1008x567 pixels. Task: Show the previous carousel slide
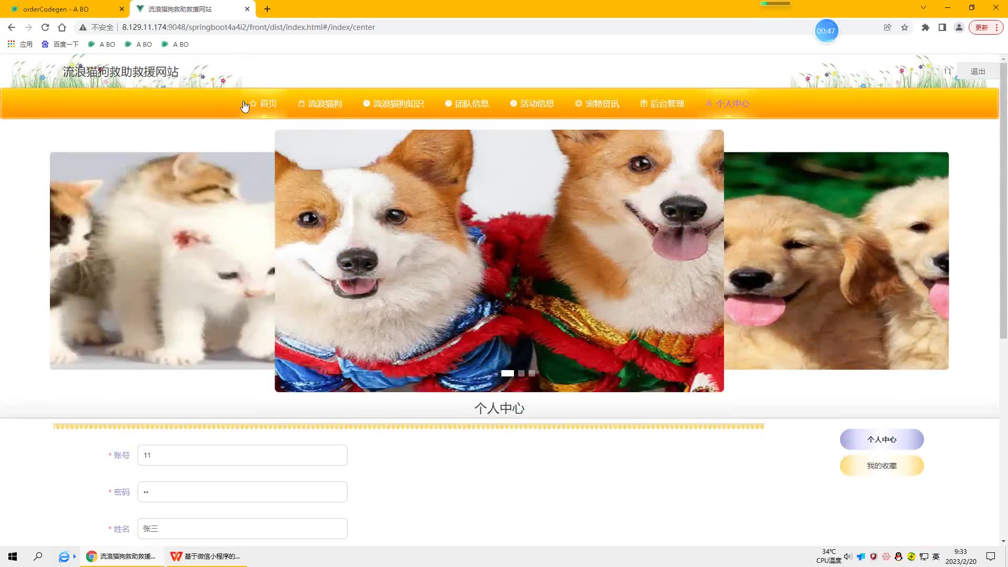pos(68,261)
